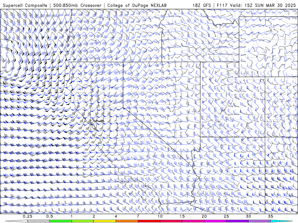Screen dimensions: 298x223
Task: Click the legend label 10
Action: [x=160, y=216]
